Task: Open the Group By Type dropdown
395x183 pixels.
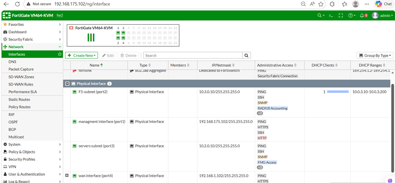Action: [x=375, y=56]
